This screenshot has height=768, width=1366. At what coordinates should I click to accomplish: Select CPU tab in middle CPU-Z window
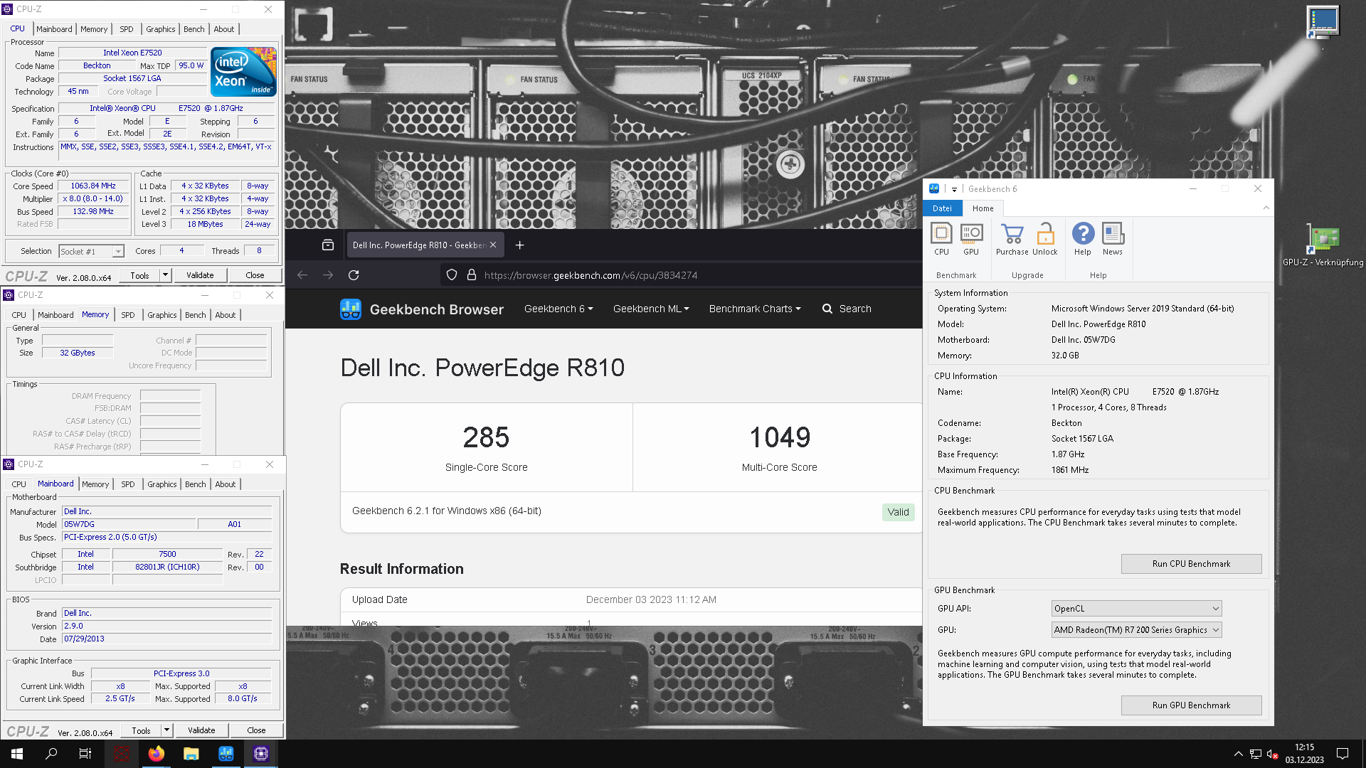(18, 315)
